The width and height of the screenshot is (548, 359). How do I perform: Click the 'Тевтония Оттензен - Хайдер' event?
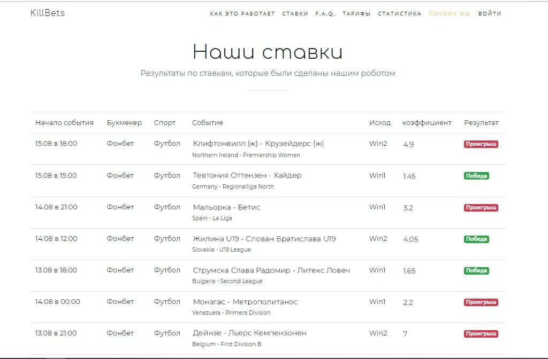247,175
